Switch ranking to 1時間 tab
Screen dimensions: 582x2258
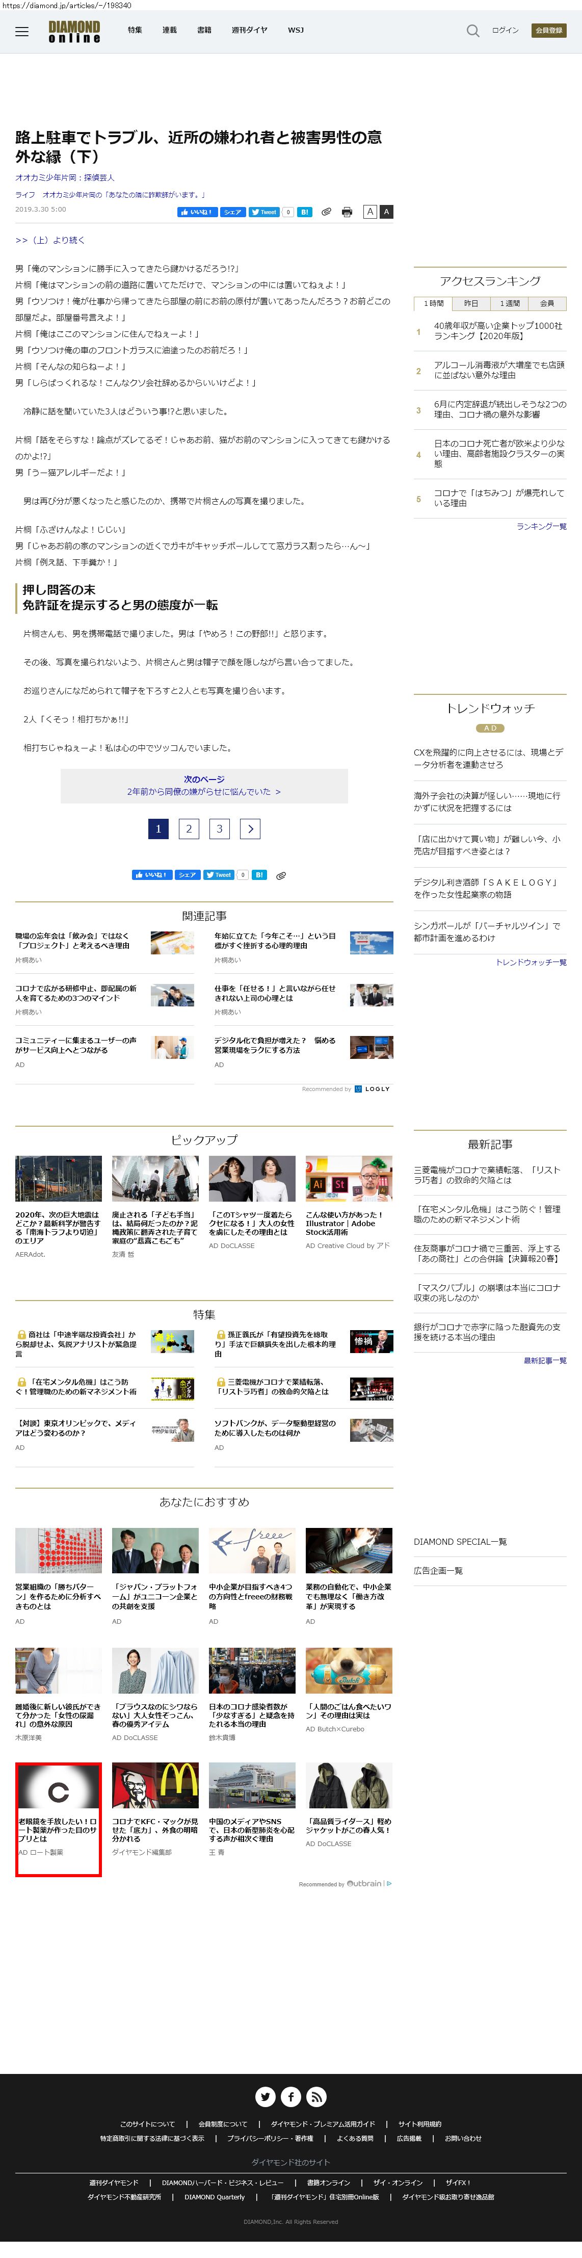(x=433, y=303)
